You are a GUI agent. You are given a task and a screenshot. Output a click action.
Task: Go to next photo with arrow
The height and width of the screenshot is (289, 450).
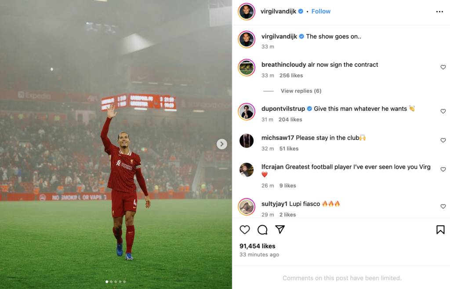click(x=221, y=144)
